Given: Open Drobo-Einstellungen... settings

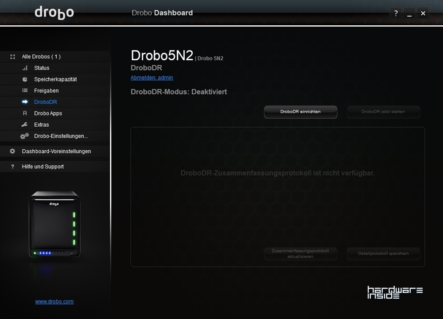Looking at the screenshot, I should click(x=55, y=136).
